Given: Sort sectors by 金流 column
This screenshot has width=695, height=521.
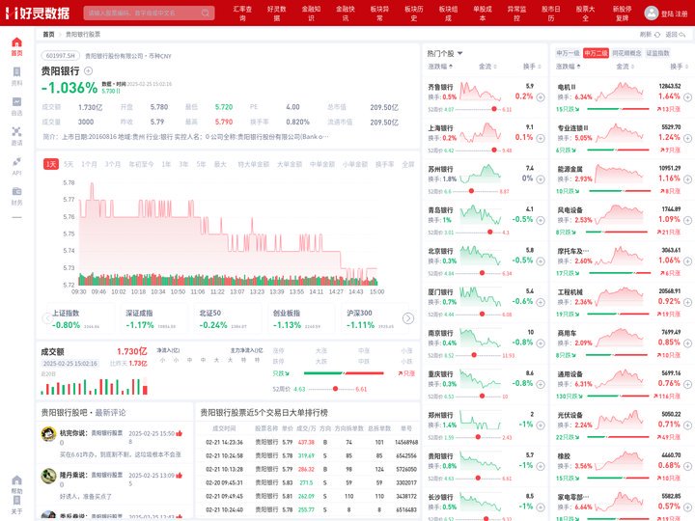Looking at the screenshot, I should point(625,67).
